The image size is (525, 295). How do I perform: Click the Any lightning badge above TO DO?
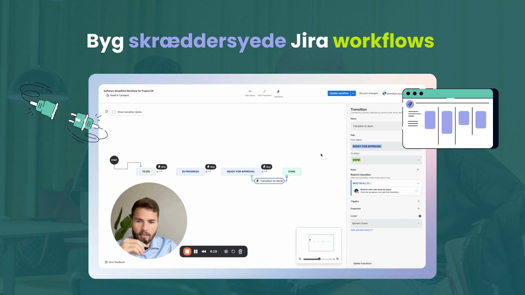coord(162,167)
